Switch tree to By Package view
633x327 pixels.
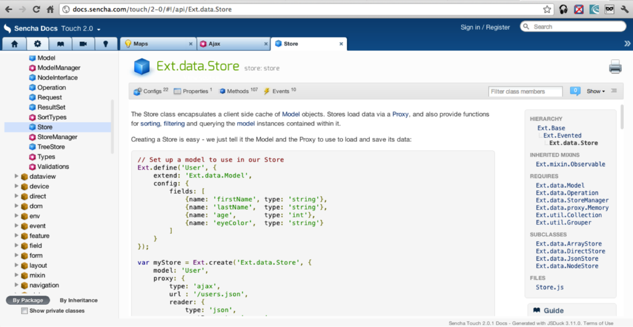point(28,300)
